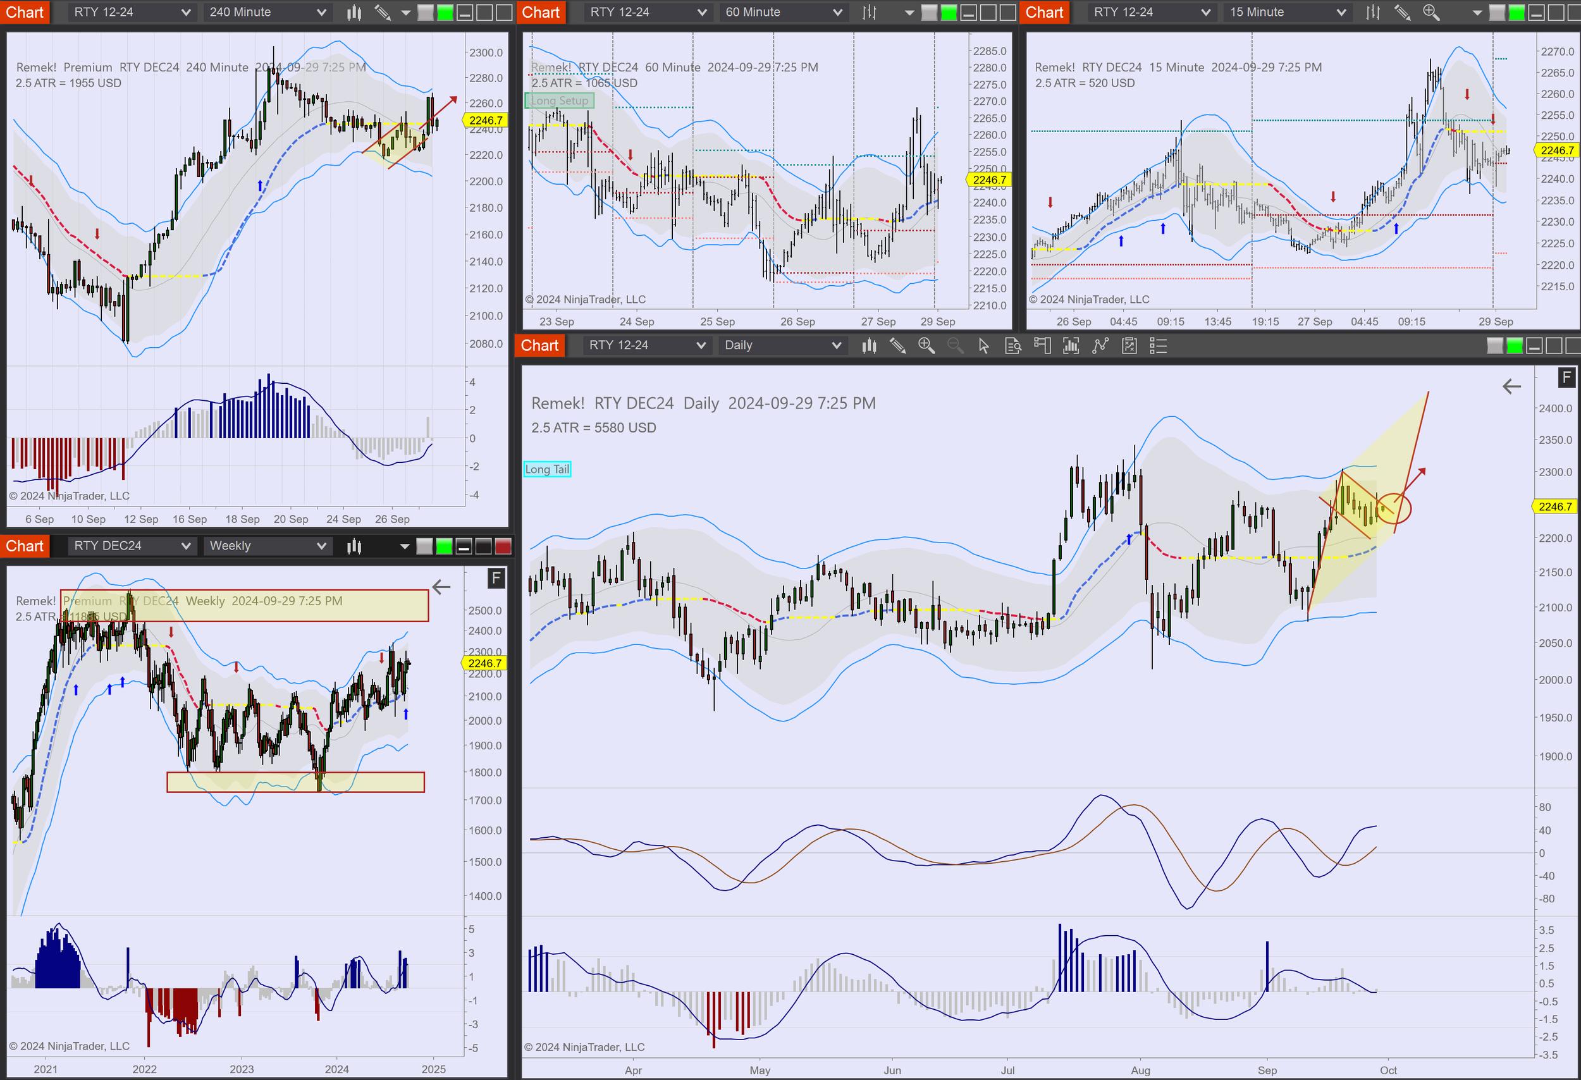Select drawing tools pencil in 15 Minute chart

coord(1402,12)
